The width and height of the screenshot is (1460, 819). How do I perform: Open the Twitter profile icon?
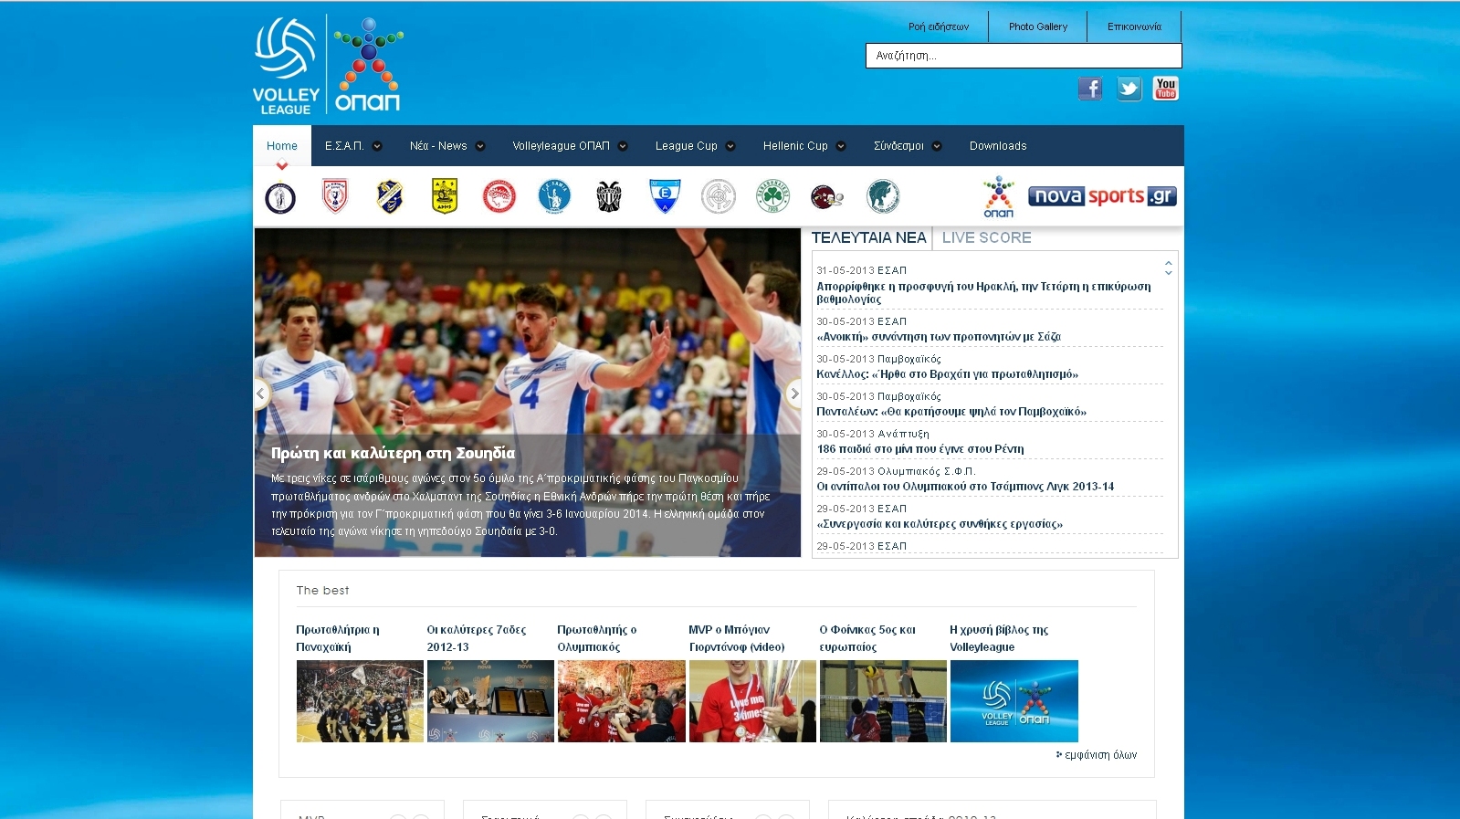(x=1129, y=89)
